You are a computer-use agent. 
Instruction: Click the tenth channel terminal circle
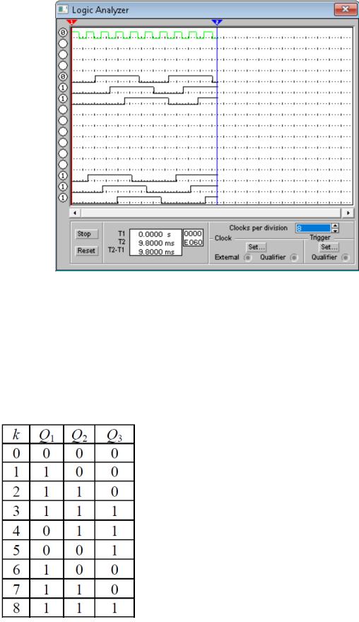[63, 131]
